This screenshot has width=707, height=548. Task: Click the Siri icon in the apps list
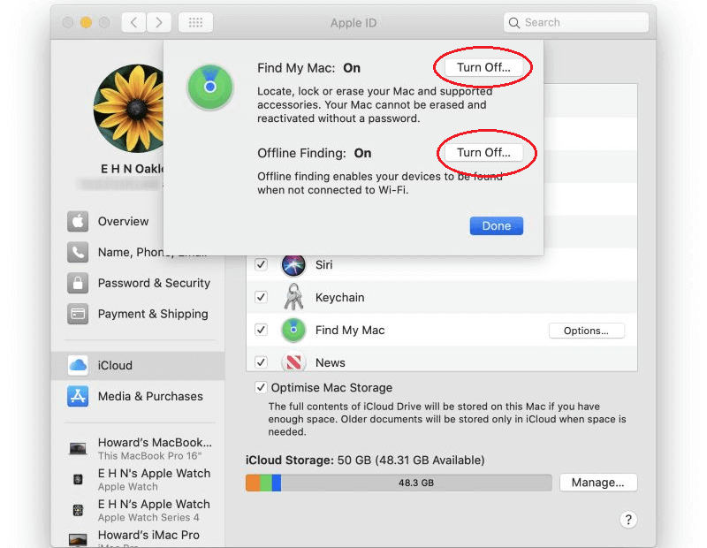[293, 264]
